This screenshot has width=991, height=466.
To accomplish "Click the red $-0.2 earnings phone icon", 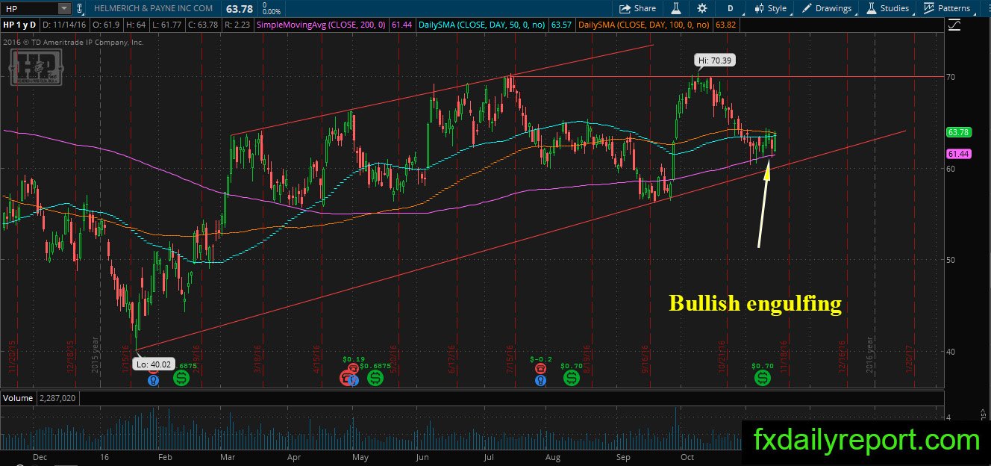I will point(540,368).
